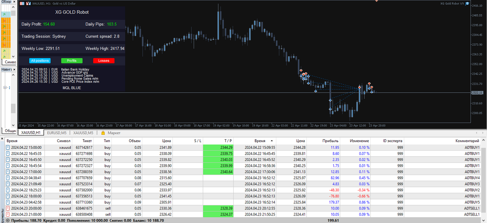The height and width of the screenshot is (223, 487).
Task: Click the sort arrow in second Время column
Action: tap(272, 141)
